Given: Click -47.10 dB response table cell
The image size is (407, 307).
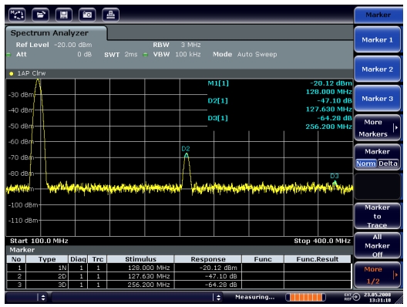Looking at the screenshot, I should (x=208, y=276).
